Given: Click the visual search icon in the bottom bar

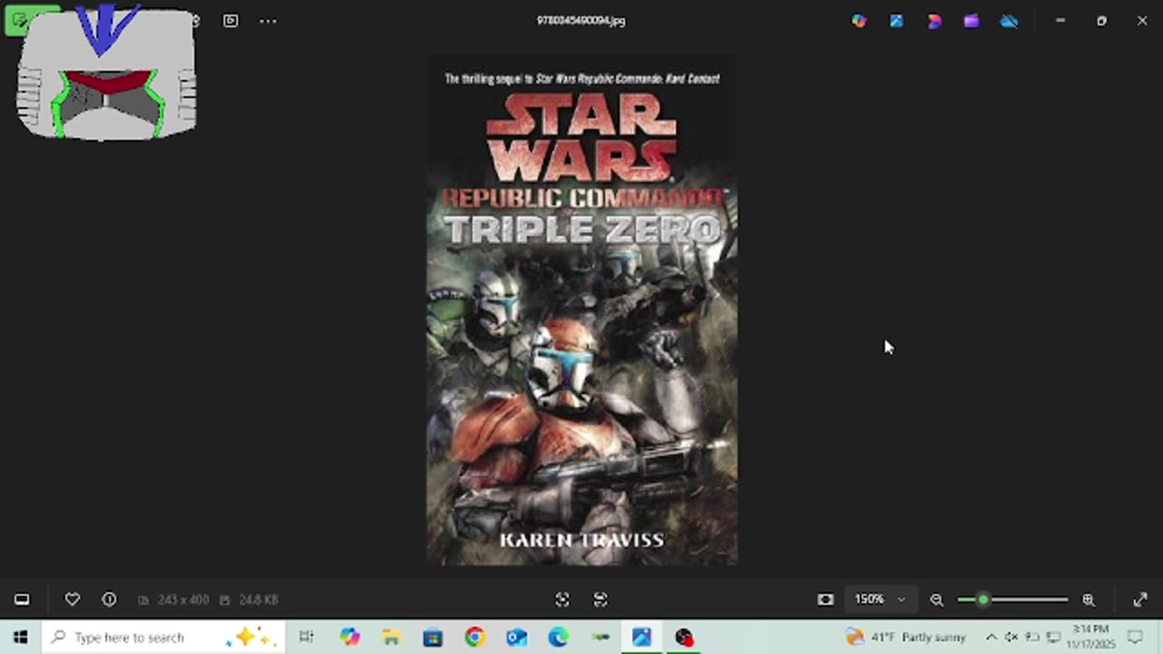Looking at the screenshot, I should 601,599.
